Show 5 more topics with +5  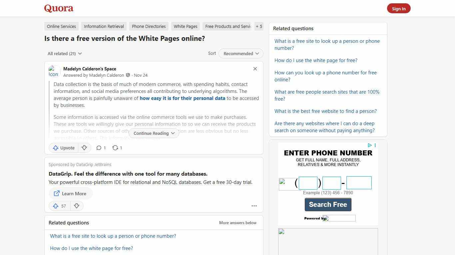click(x=259, y=26)
